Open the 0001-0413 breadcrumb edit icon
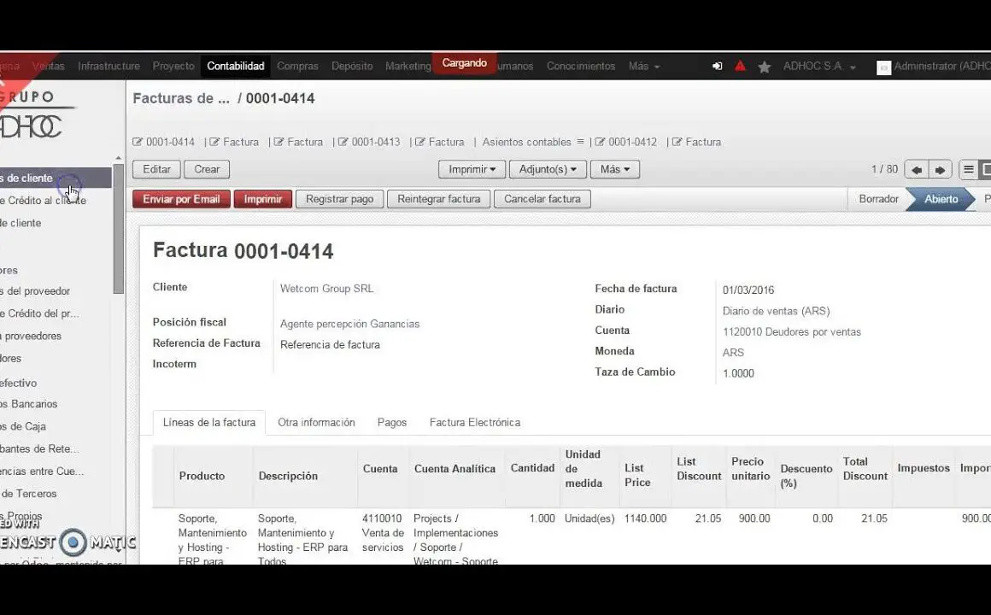The height and width of the screenshot is (615, 991). tap(343, 142)
